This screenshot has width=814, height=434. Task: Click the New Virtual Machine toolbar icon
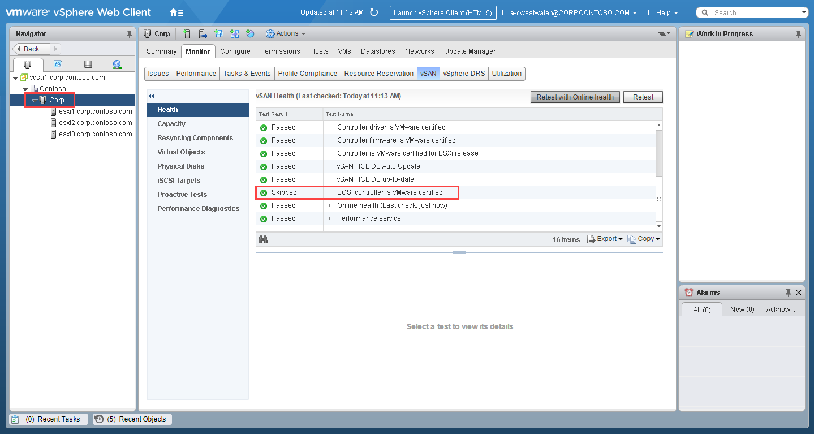[x=219, y=34]
